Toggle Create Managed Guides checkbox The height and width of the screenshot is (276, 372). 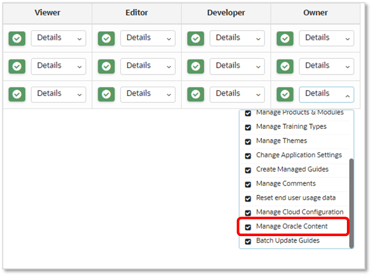248,170
